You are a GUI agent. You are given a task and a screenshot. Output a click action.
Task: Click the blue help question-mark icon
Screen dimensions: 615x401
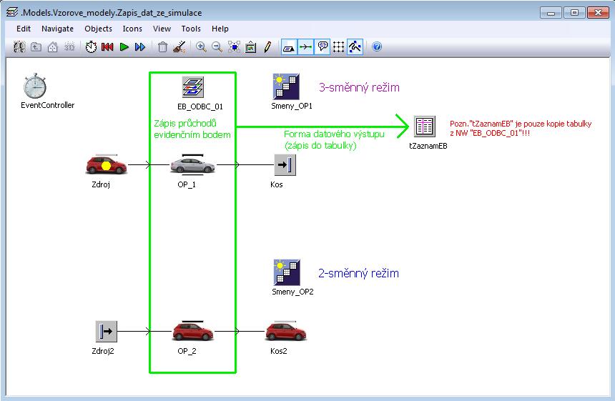[x=377, y=47]
